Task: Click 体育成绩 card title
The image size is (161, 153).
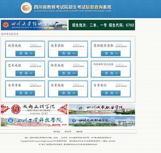Action: pos(57,66)
